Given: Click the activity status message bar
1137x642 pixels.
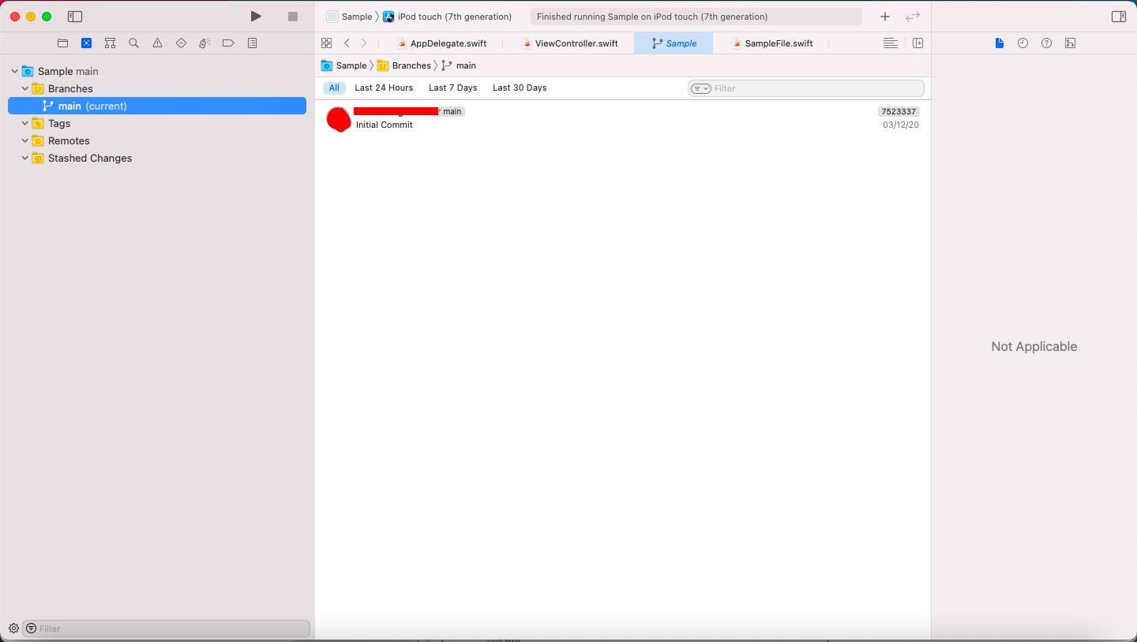Looking at the screenshot, I should tap(696, 17).
